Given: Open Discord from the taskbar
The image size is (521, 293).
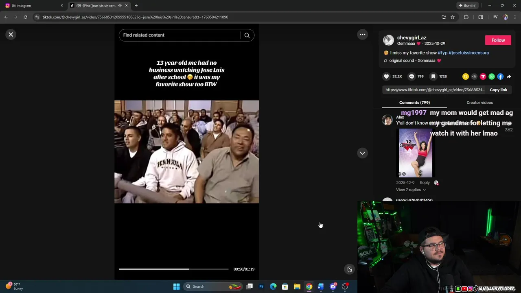Looking at the screenshot, I should pos(333,286).
